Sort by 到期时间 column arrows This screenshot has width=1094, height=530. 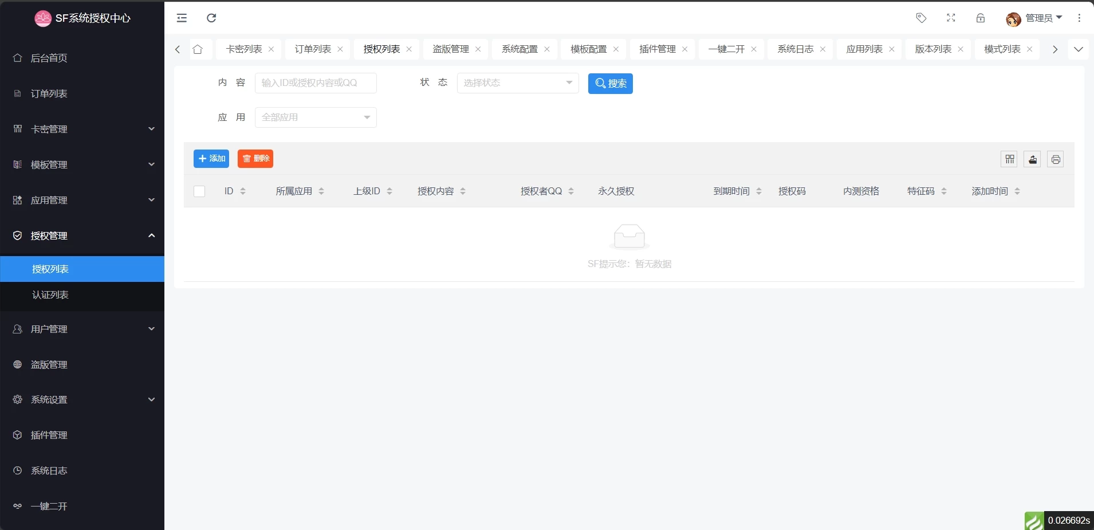tap(759, 191)
